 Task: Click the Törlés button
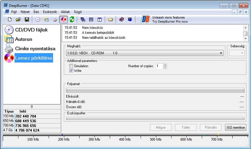click(x=186, y=127)
